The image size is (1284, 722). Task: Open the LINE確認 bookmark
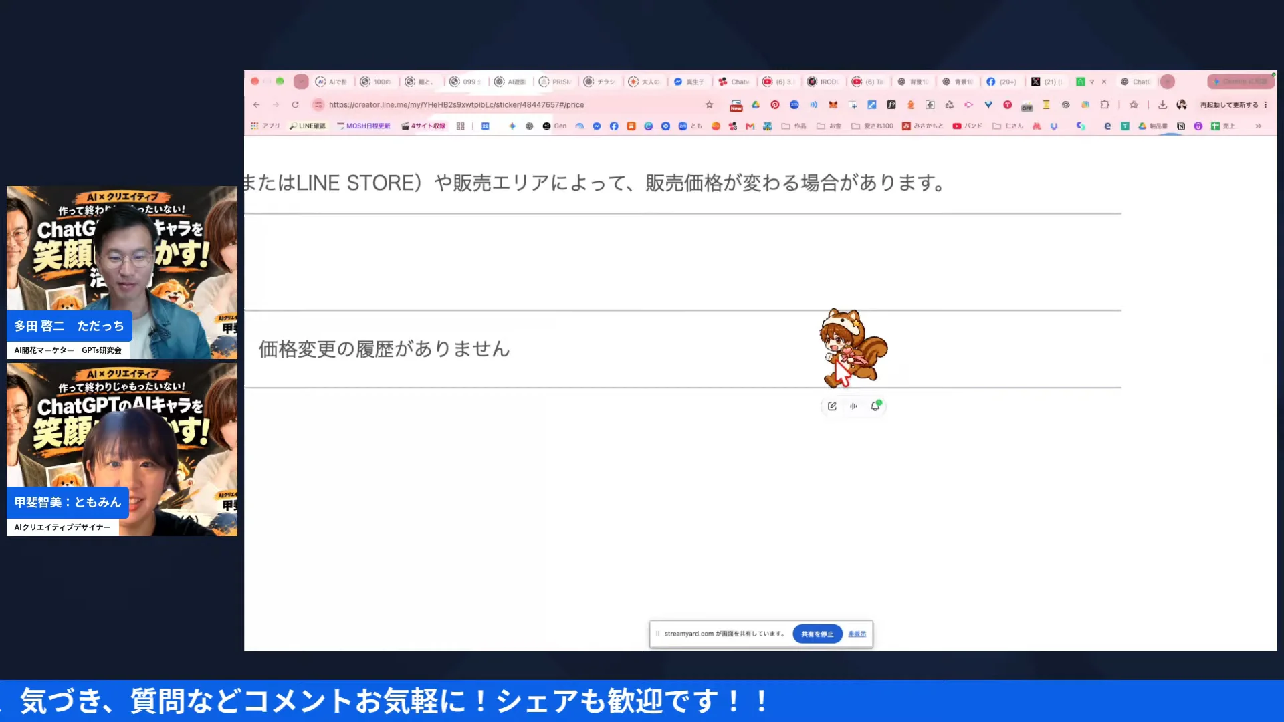308,126
